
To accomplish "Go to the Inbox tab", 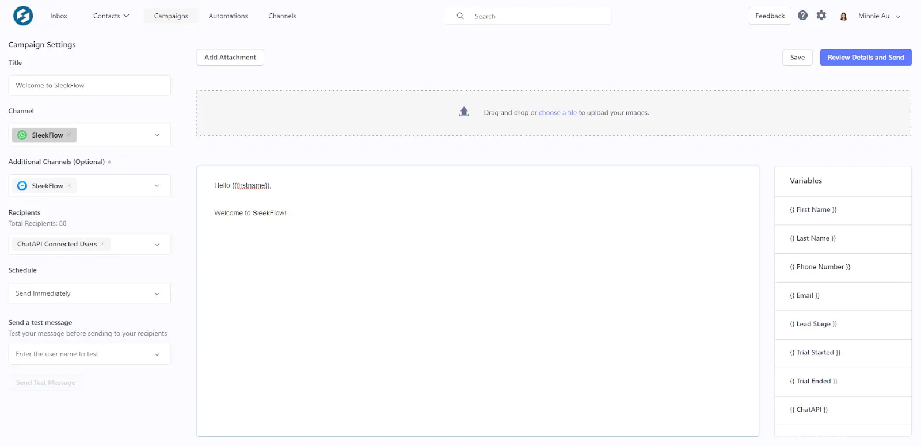I will click(59, 16).
